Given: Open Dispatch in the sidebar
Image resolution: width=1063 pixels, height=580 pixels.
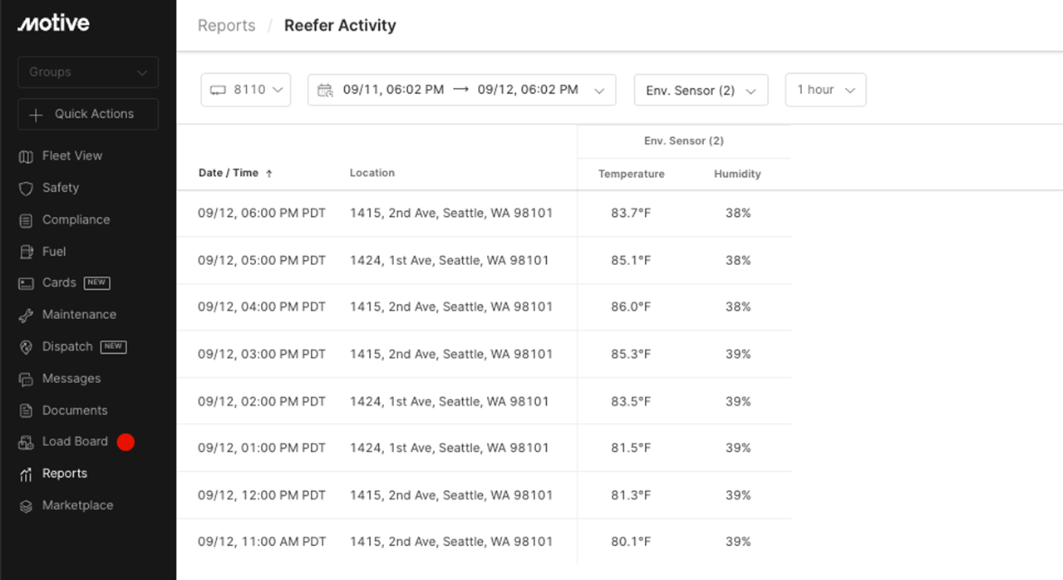Looking at the screenshot, I should (x=67, y=347).
